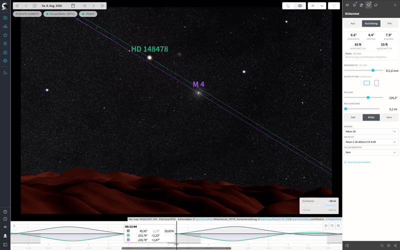Click the clock icon to set current time
This screenshot has height=250, width=400.
(34, 5)
